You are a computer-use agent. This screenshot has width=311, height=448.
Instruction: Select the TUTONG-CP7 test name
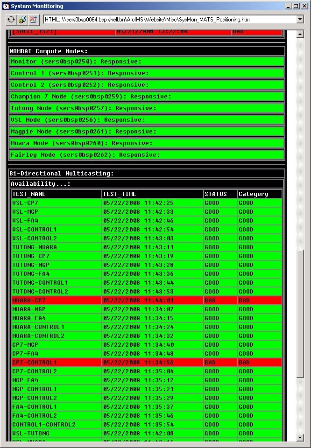[31, 256]
